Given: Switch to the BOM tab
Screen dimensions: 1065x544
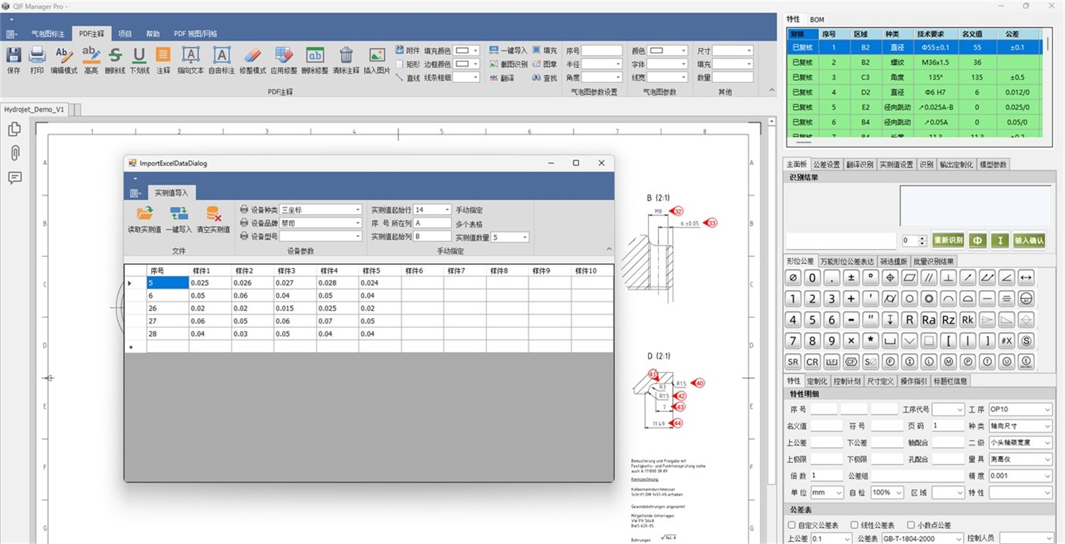Looking at the screenshot, I should point(817,20).
